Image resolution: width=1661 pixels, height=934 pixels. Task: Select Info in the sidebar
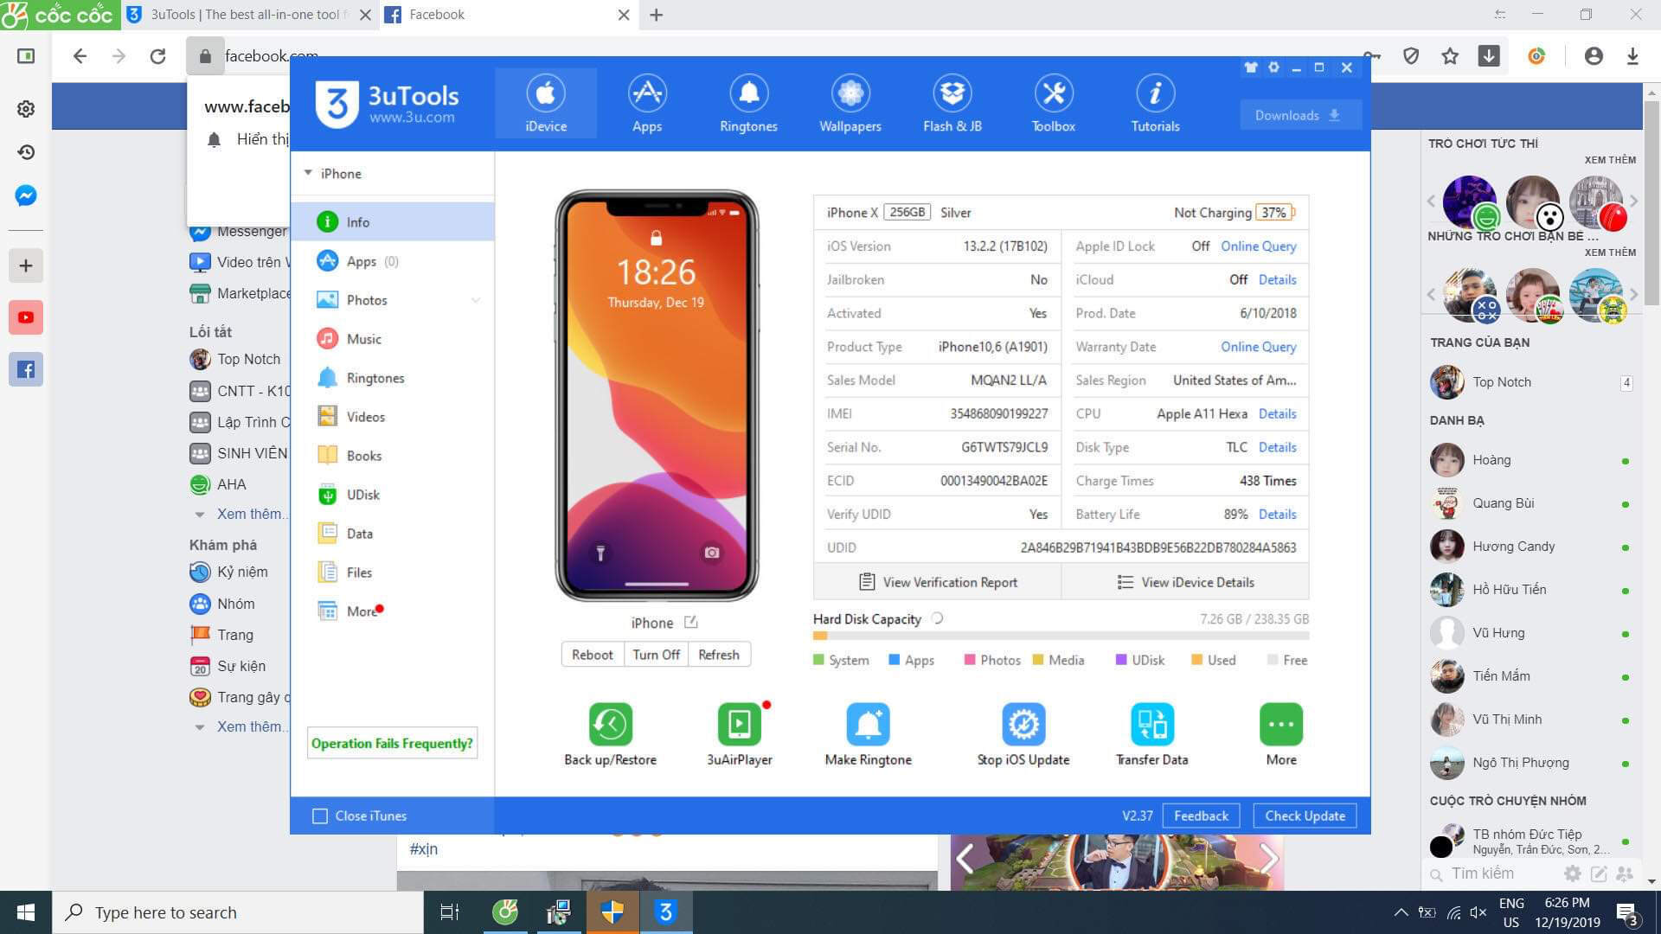pyautogui.click(x=393, y=221)
